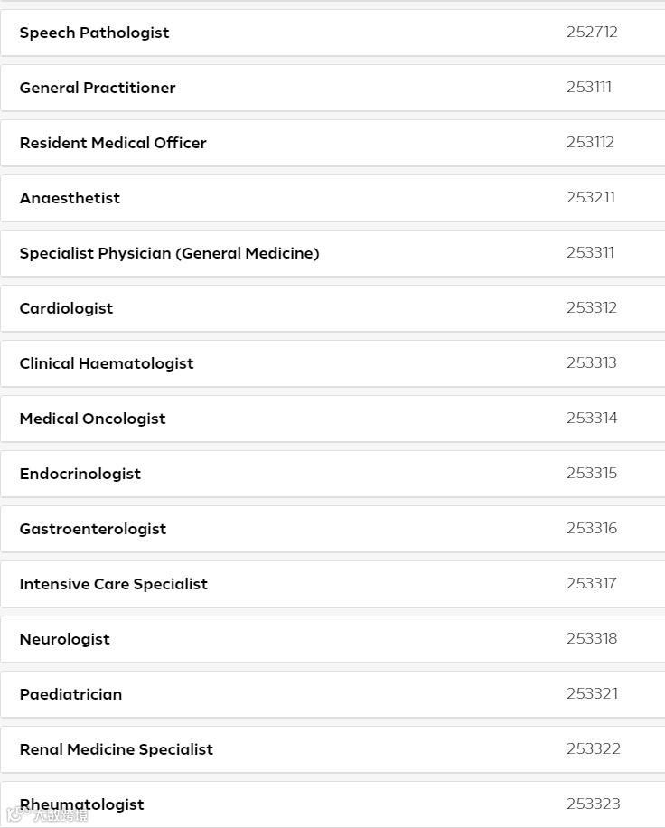
Task: Open the Clinical Haematologist row
Action: pos(107,363)
